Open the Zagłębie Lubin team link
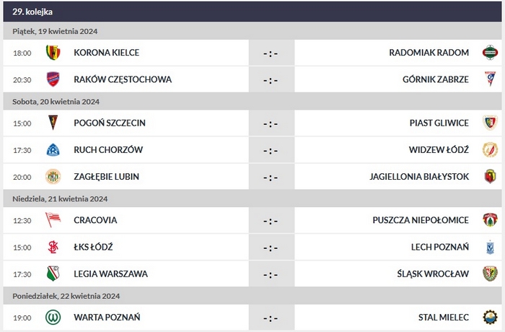Viewport: 505px width, 332px height. (x=107, y=177)
